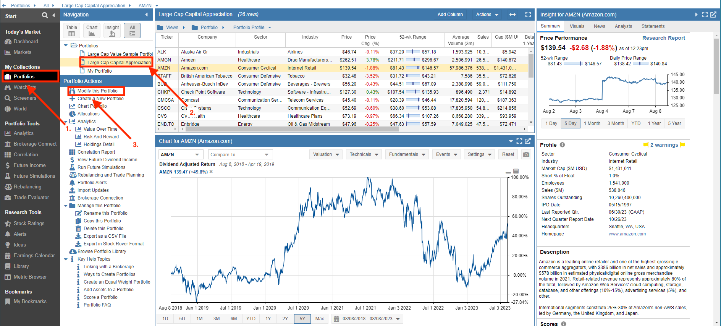Screen dimensions: 721x326
Task: Open the Views dropdown above table
Action: (x=171, y=28)
